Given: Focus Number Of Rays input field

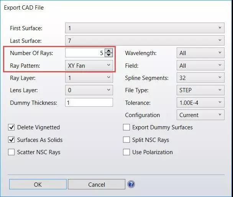Looking at the screenshot, I should tap(85, 53).
